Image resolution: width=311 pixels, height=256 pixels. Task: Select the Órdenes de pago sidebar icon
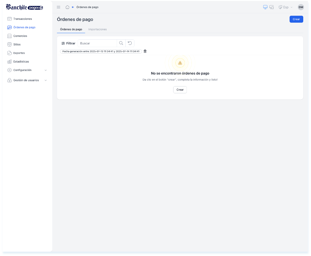[x=9, y=27]
